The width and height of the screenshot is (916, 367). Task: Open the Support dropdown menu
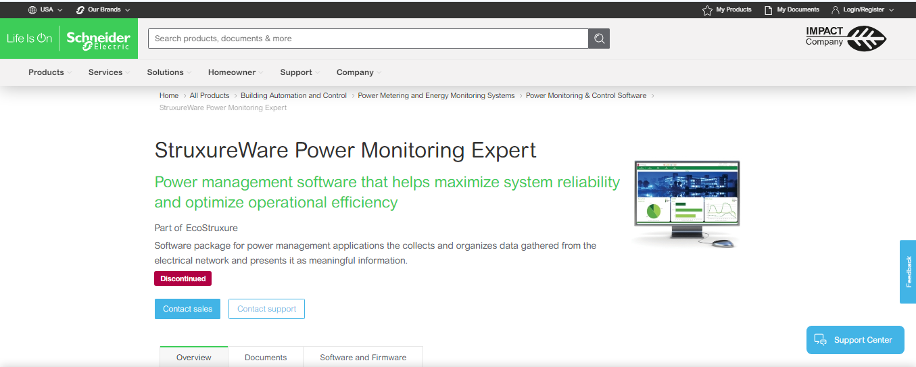[x=300, y=72]
